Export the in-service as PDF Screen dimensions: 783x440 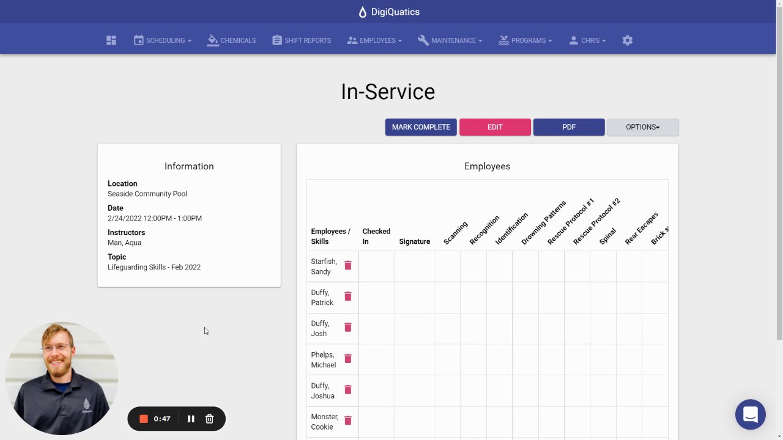point(569,127)
